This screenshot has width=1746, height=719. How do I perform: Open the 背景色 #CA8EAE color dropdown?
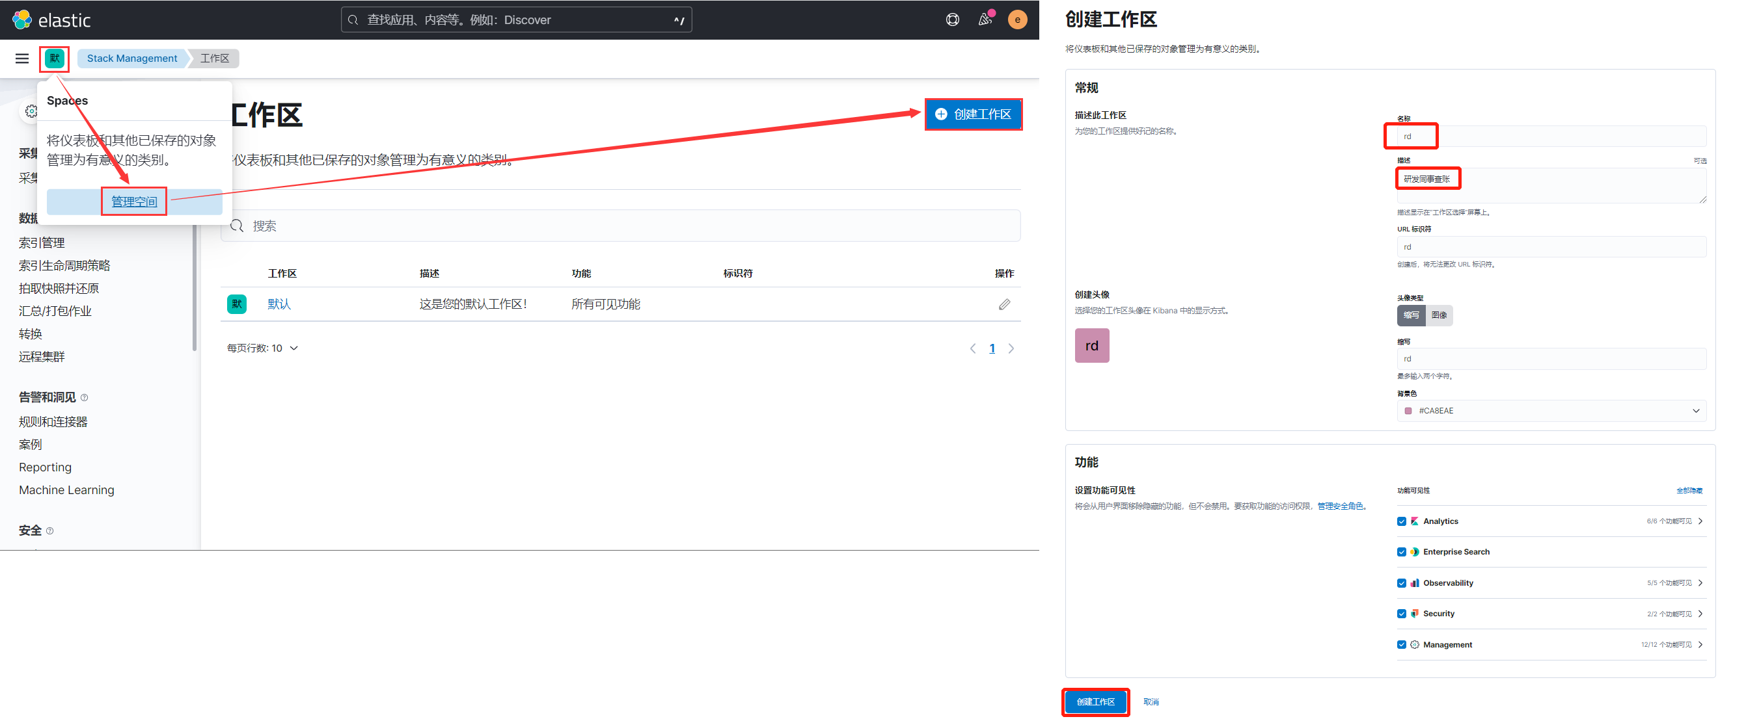[x=1551, y=410]
